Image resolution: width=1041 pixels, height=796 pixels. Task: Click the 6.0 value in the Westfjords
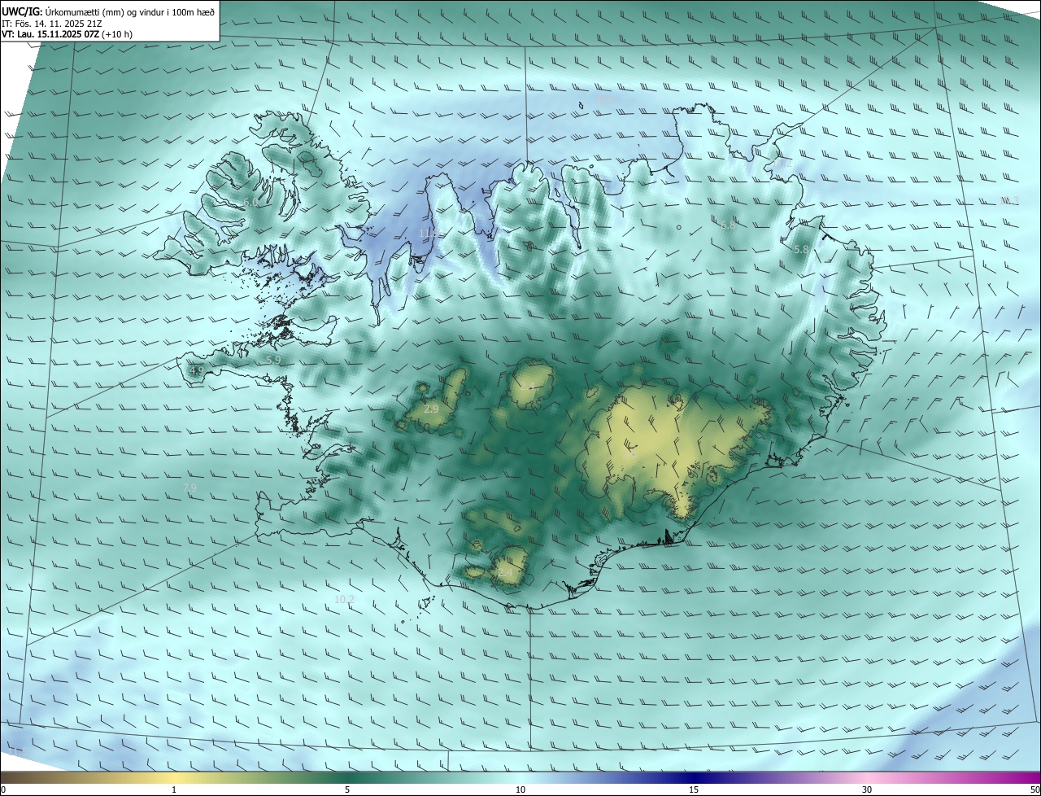point(250,203)
